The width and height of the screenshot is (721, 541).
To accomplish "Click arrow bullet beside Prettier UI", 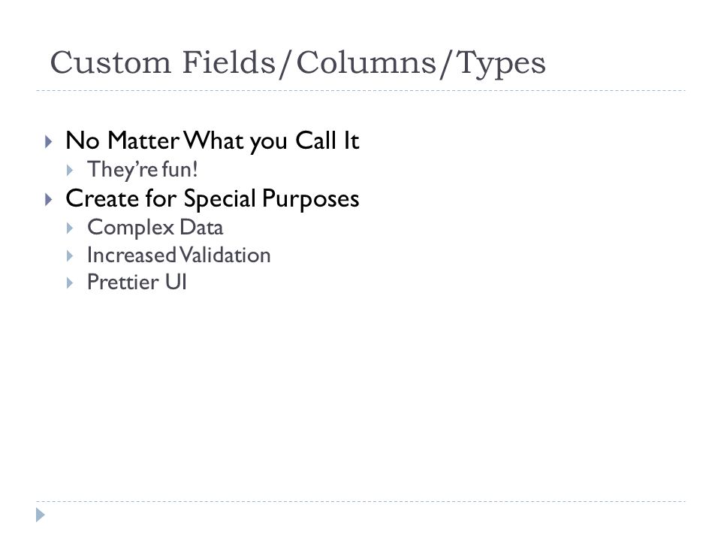I will click(x=70, y=283).
